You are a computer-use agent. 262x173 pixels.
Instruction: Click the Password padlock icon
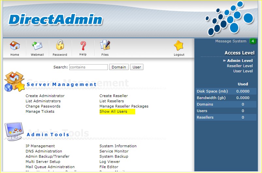point(60,45)
